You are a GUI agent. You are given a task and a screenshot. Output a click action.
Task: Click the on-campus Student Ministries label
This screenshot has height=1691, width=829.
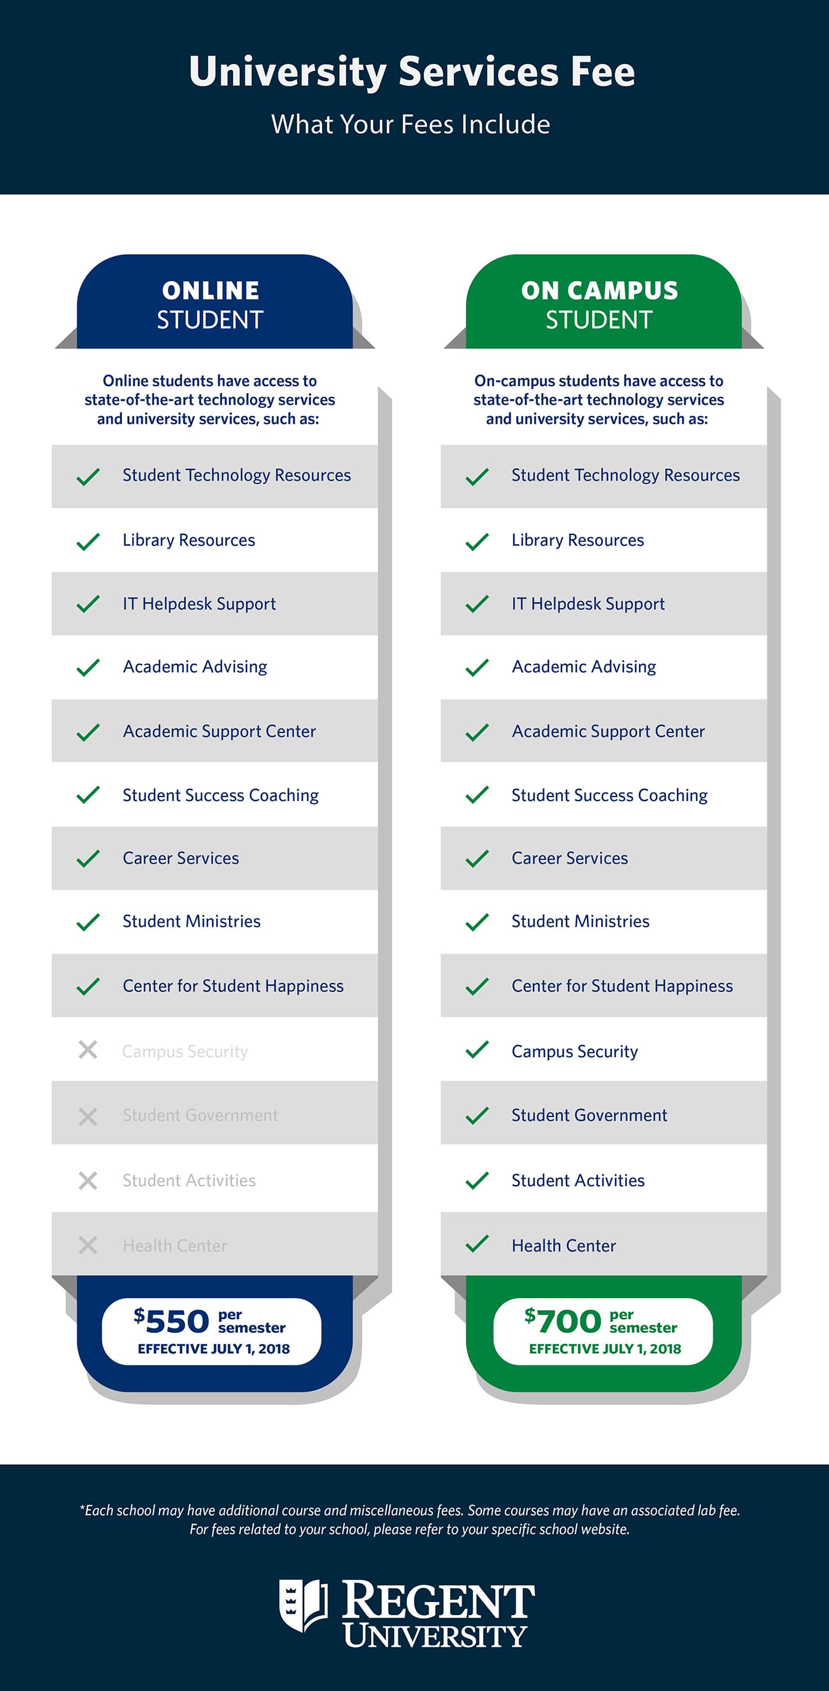(580, 921)
